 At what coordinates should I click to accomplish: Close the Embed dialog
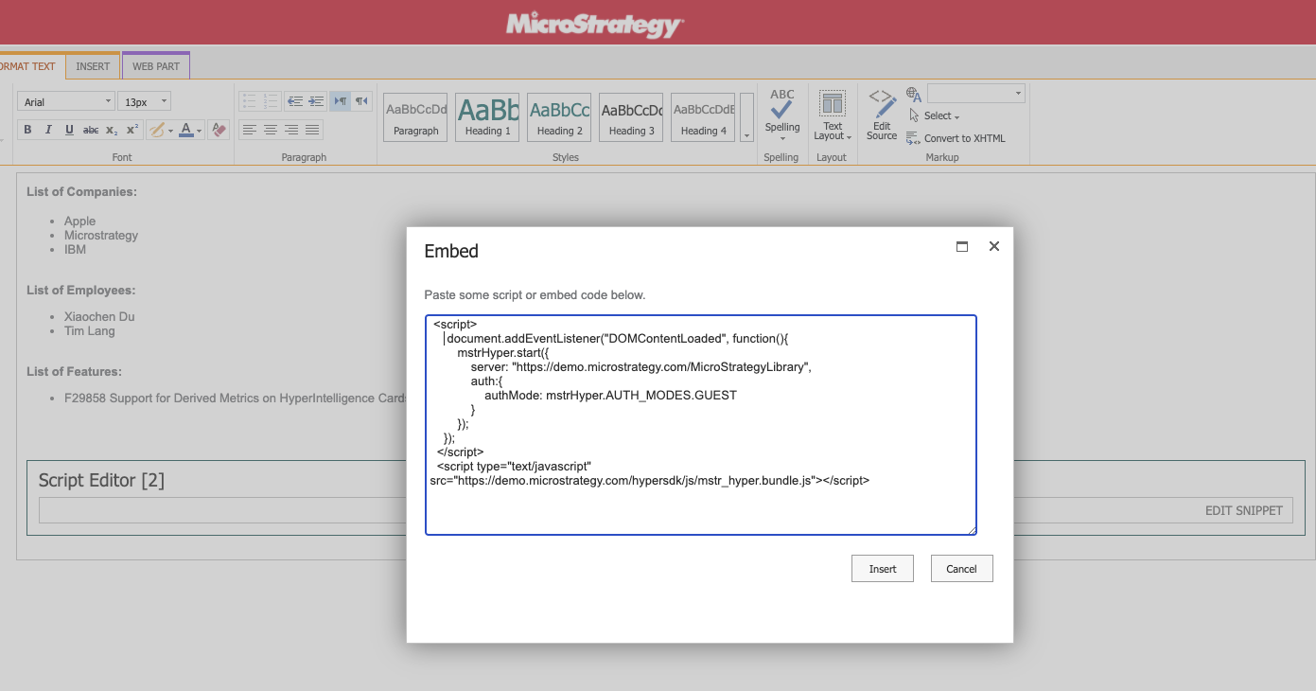[x=993, y=246]
